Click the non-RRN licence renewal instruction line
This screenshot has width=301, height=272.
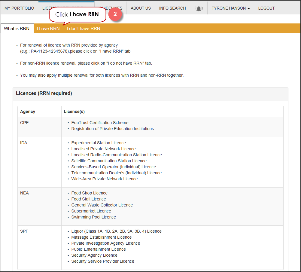pyautogui.click(x=86, y=63)
